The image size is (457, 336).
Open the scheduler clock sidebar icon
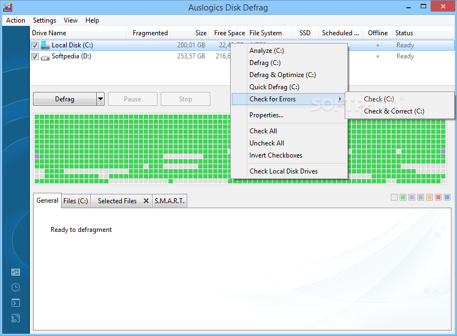point(15,288)
